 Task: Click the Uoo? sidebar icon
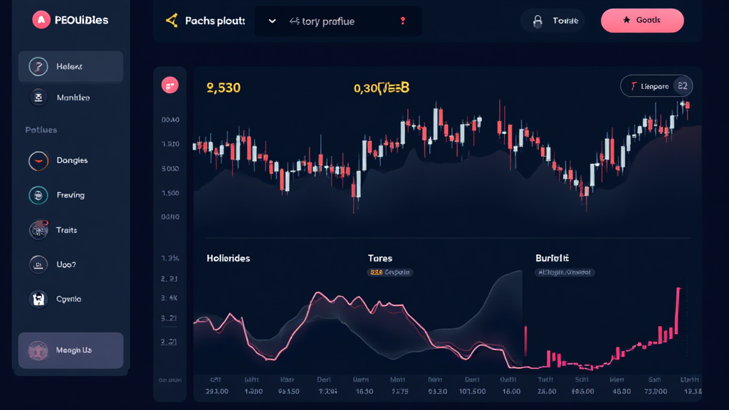38,265
